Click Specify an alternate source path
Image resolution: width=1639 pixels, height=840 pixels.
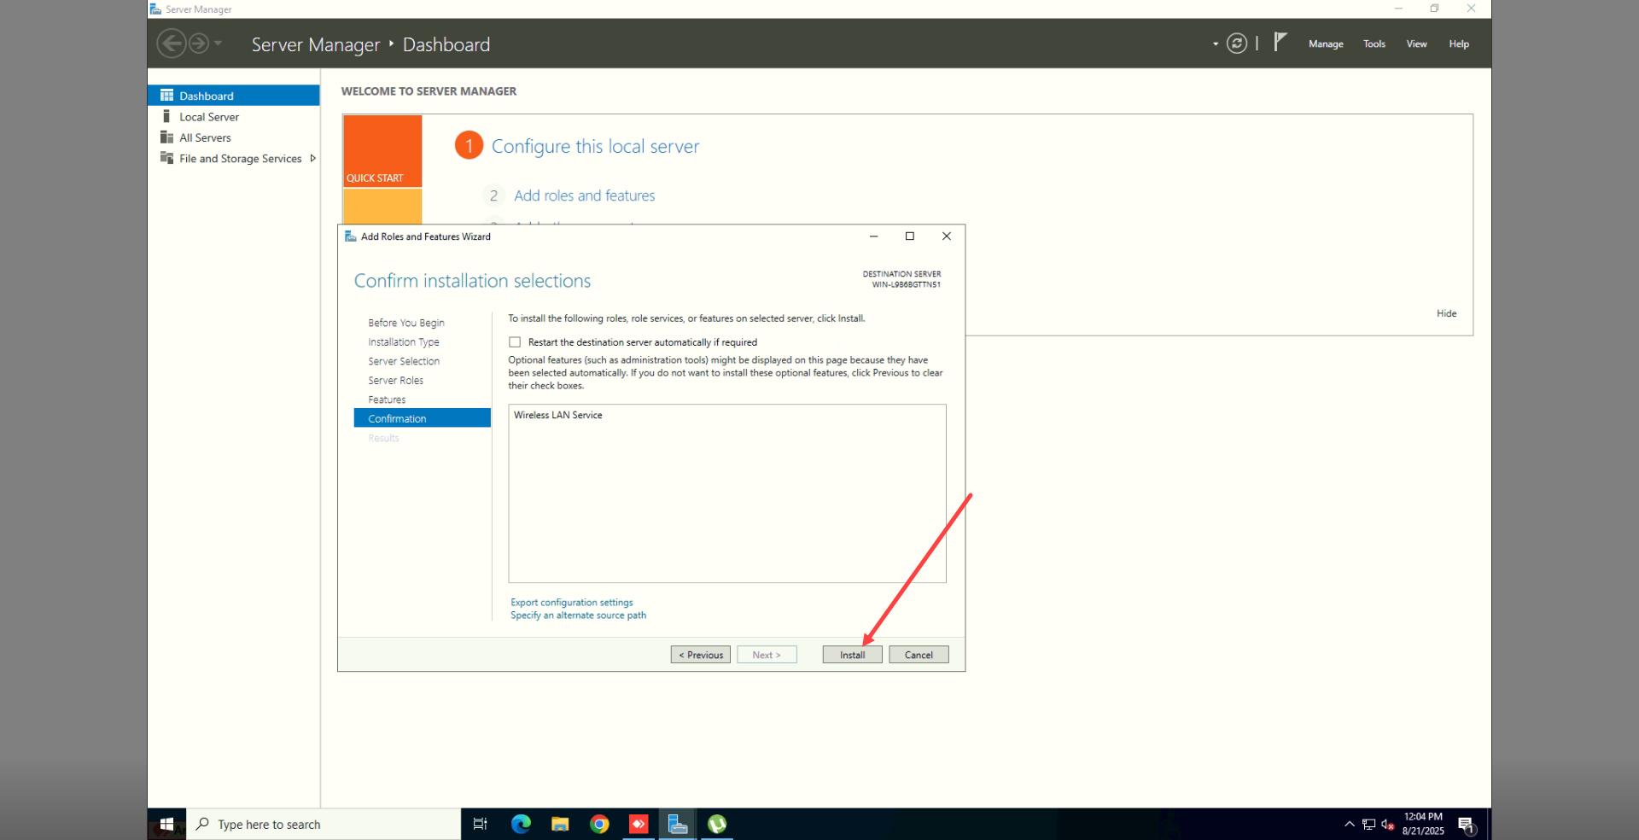point(578,615)
